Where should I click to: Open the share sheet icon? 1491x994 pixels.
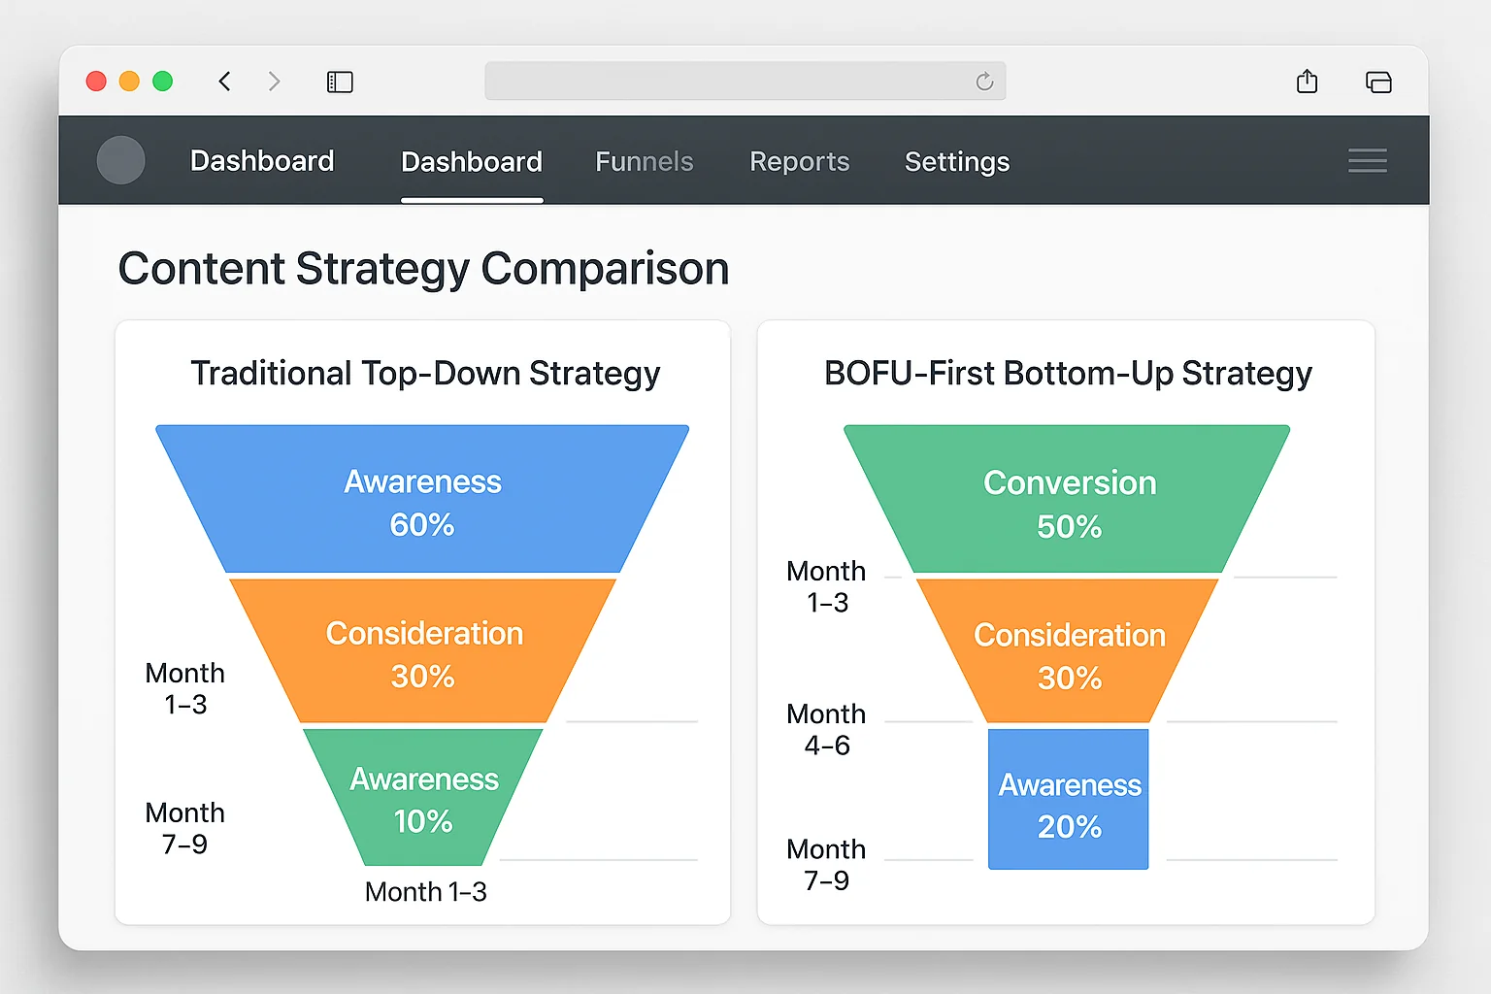coord(1307,82)
